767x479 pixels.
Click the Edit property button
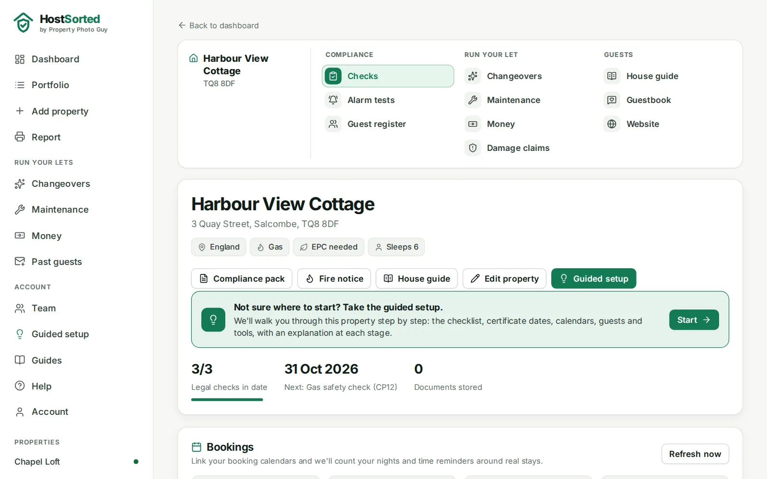tap(504, 278)
